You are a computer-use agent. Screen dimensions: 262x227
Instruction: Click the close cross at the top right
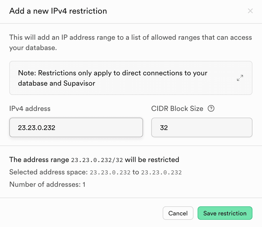[x=250, y=11]
